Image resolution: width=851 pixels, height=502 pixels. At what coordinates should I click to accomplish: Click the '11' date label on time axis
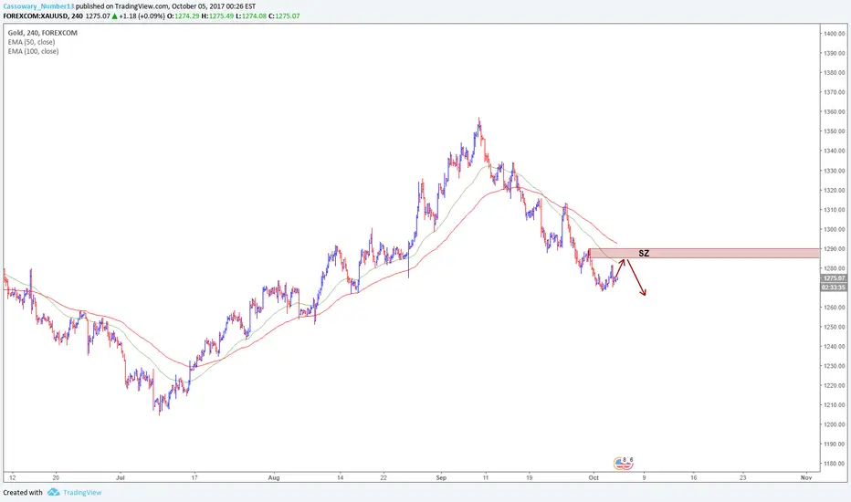pyautogui.click(x=486, y=477)
